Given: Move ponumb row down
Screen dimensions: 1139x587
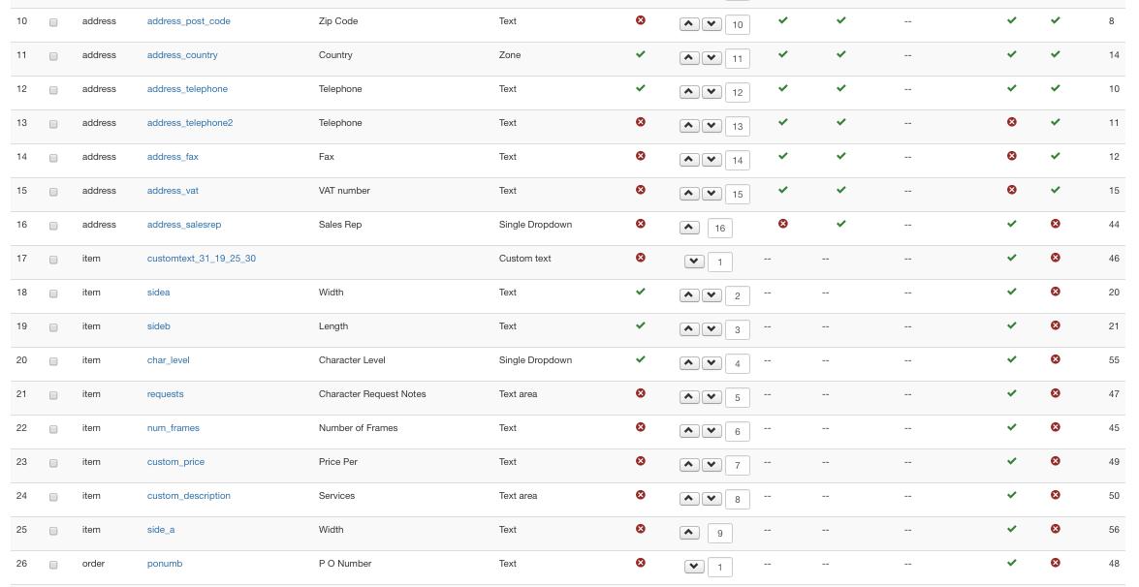Looking at the screenshot, I should pos(694,567).
